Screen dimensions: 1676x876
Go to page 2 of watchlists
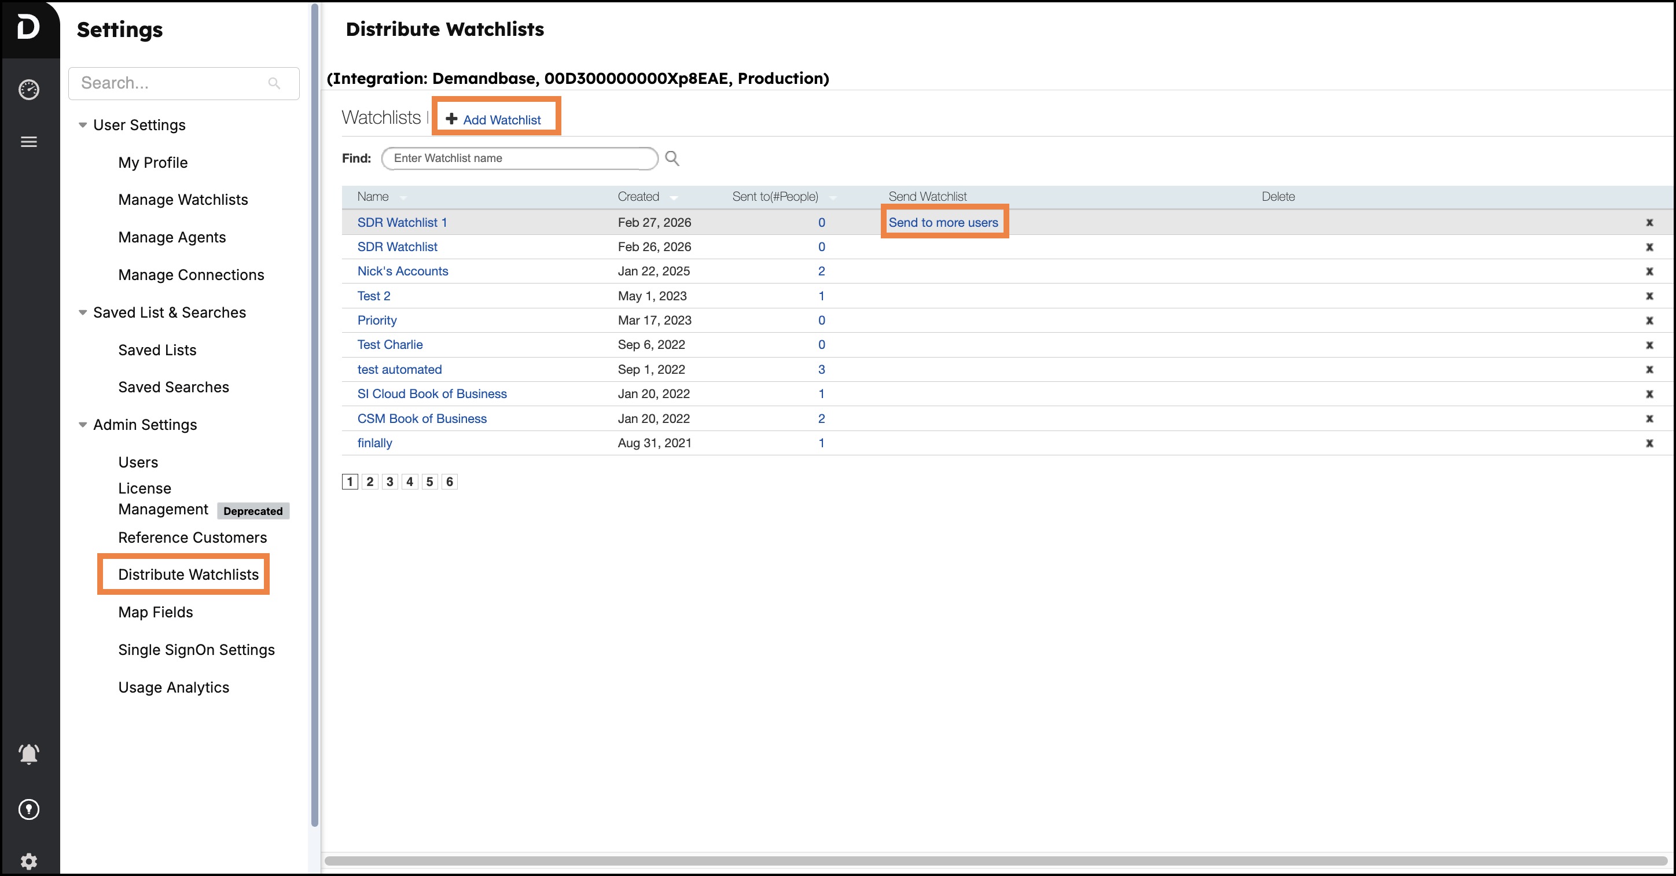pos(370,482)
